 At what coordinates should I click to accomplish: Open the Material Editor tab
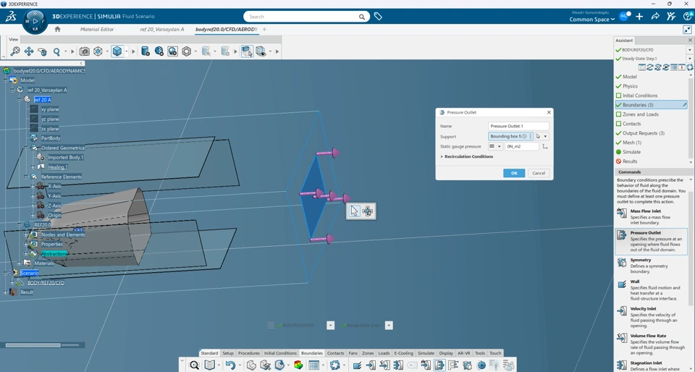point(97,29)
